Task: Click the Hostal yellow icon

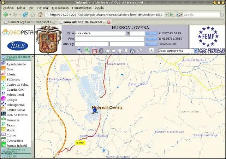Action: pyautogui.click(x=3, y=129)
